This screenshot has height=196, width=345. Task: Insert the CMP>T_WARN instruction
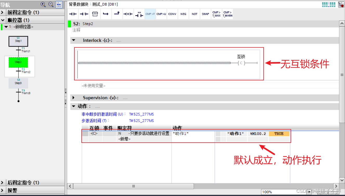point(227,14)
